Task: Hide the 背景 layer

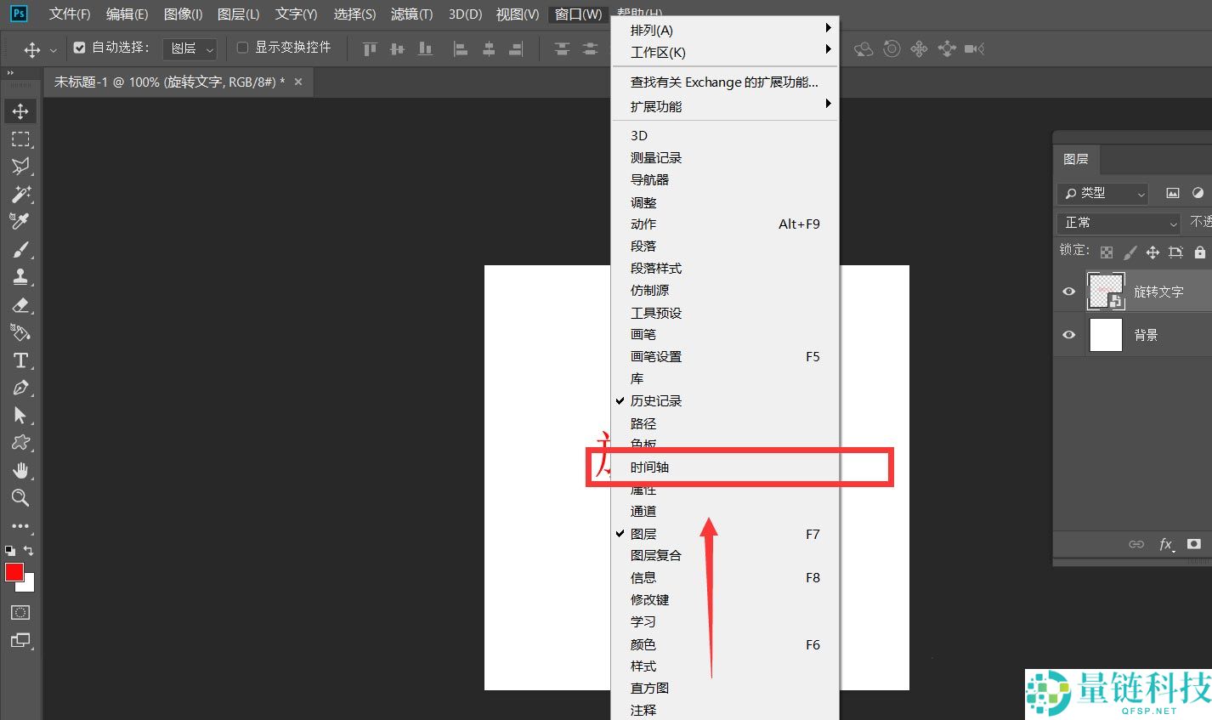Action: 1069,335
